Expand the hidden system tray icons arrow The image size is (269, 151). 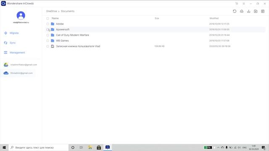pyautogui.click(x=218, y=147)
